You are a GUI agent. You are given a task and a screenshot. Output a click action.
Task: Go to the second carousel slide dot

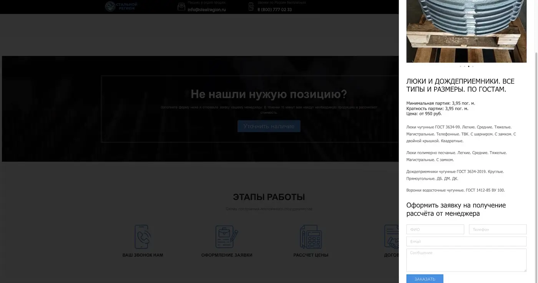coord(464,66)
